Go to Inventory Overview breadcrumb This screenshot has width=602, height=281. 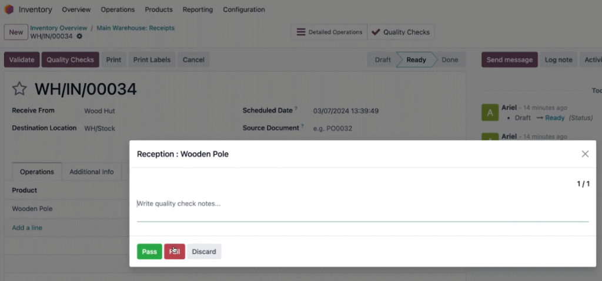[x=59, y=28]
